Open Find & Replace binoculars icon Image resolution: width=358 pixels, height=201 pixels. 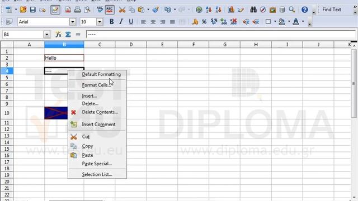pyautogui.click(x=253, y=9)
